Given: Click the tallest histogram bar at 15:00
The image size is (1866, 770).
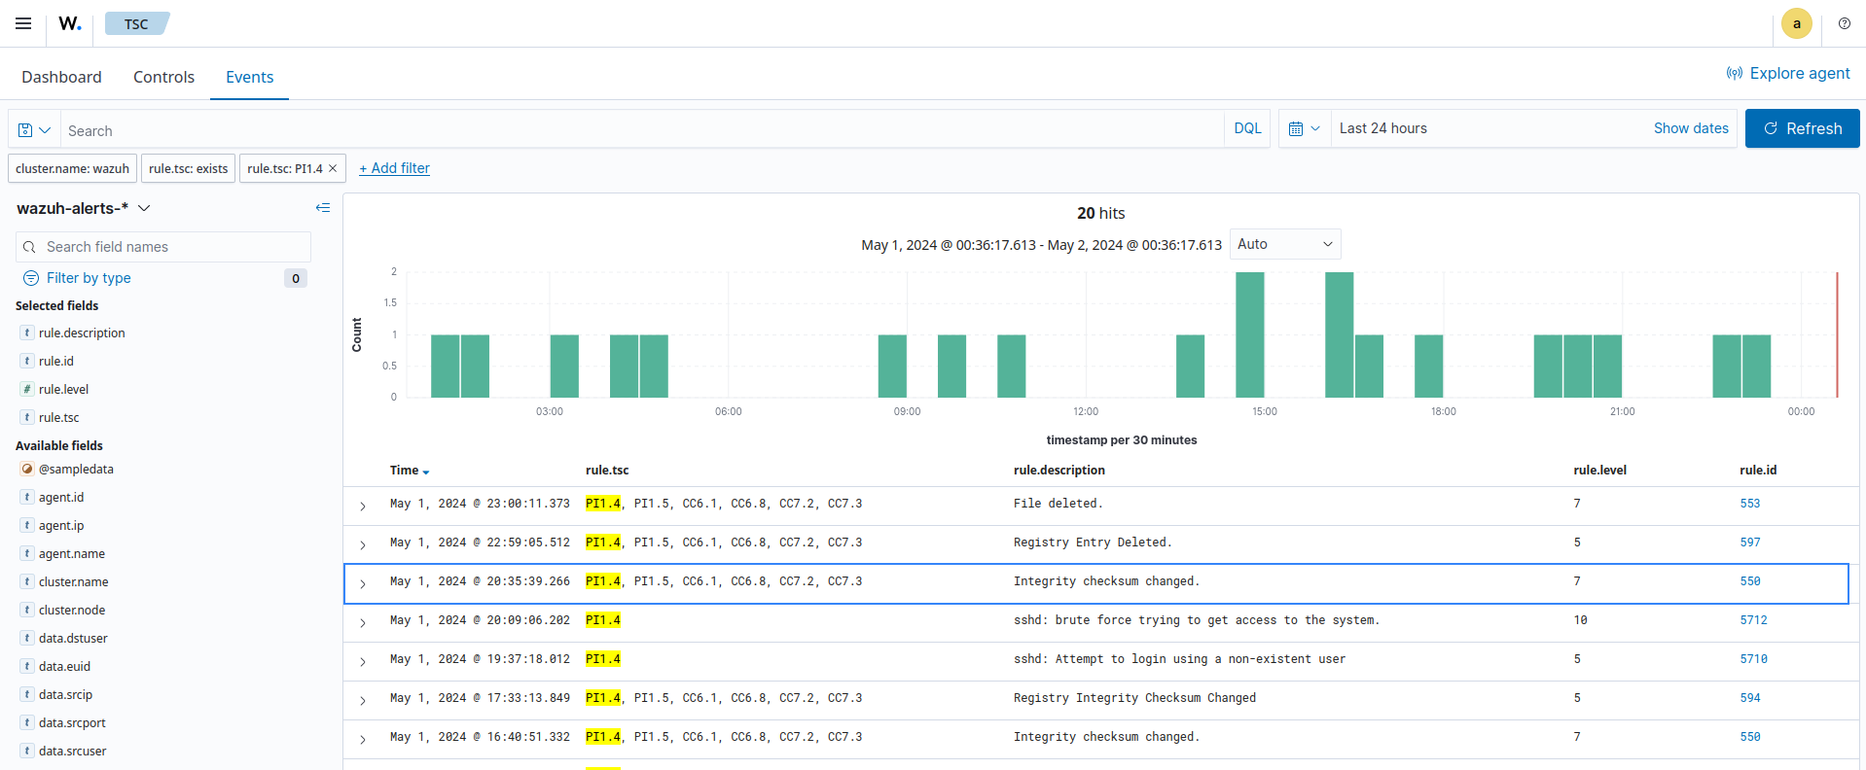Looking at the screenshot, I should point(1249,334).
